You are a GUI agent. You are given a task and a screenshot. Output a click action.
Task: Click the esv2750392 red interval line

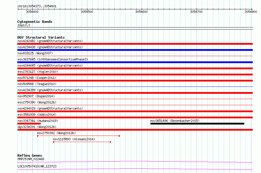pos(78,136)
